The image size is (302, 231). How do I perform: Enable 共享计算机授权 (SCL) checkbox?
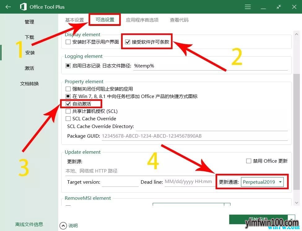point(68,111)
